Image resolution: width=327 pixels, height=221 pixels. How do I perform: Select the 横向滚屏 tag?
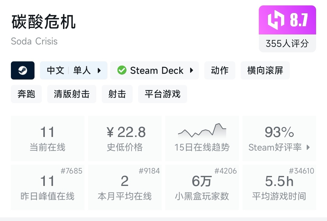pos(265,70)
